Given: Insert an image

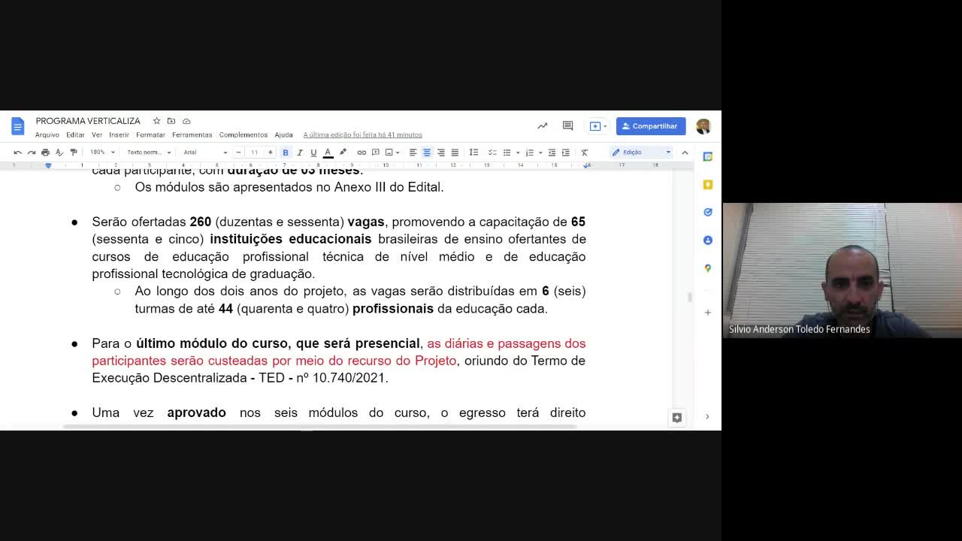Looking at the screenshot, I should tap(389, 153).
